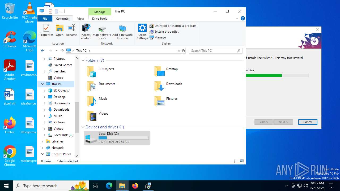Open System properties from ribbon
Screen dimensions: 340x191
[x=164, y=32]
